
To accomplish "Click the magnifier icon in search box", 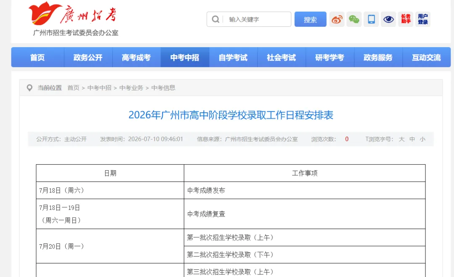I will pos(215,19).
